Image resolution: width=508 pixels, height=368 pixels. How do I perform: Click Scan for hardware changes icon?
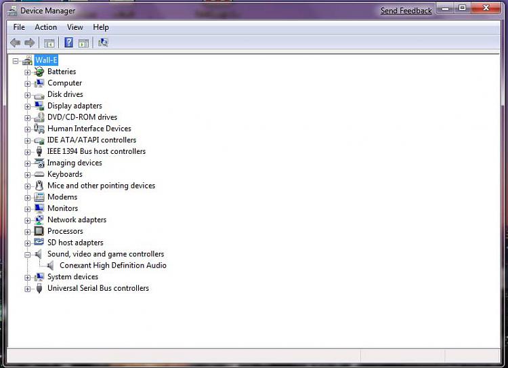pos(103,43)
